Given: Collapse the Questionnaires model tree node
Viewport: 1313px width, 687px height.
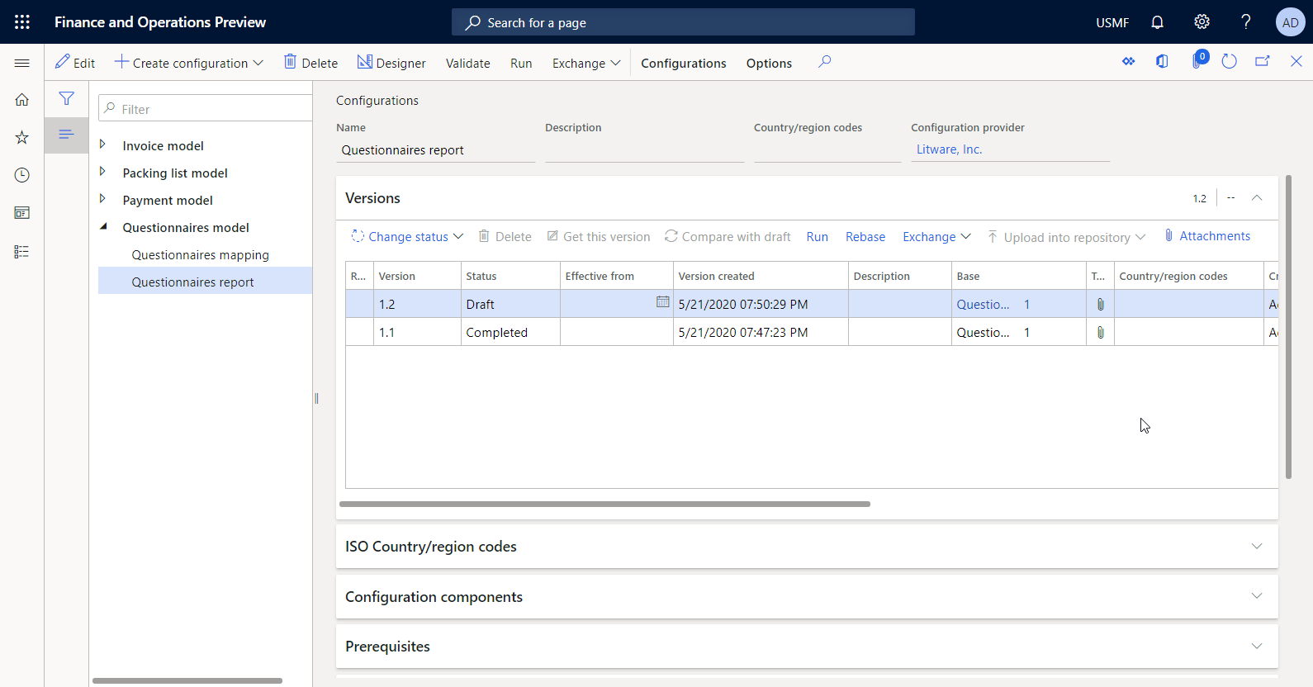Looking at the screenshot, I should tap(103, 227).
